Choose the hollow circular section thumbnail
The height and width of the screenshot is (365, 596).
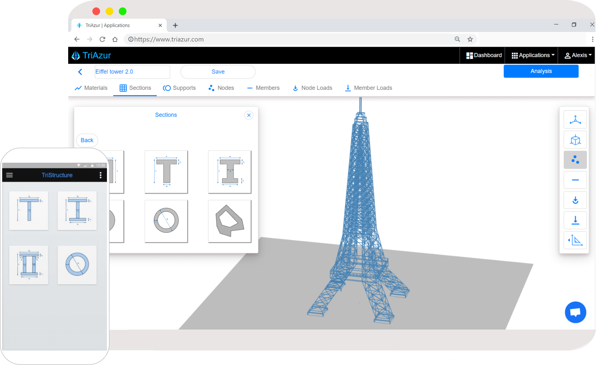pyautogui.click(x=166, y=221)
